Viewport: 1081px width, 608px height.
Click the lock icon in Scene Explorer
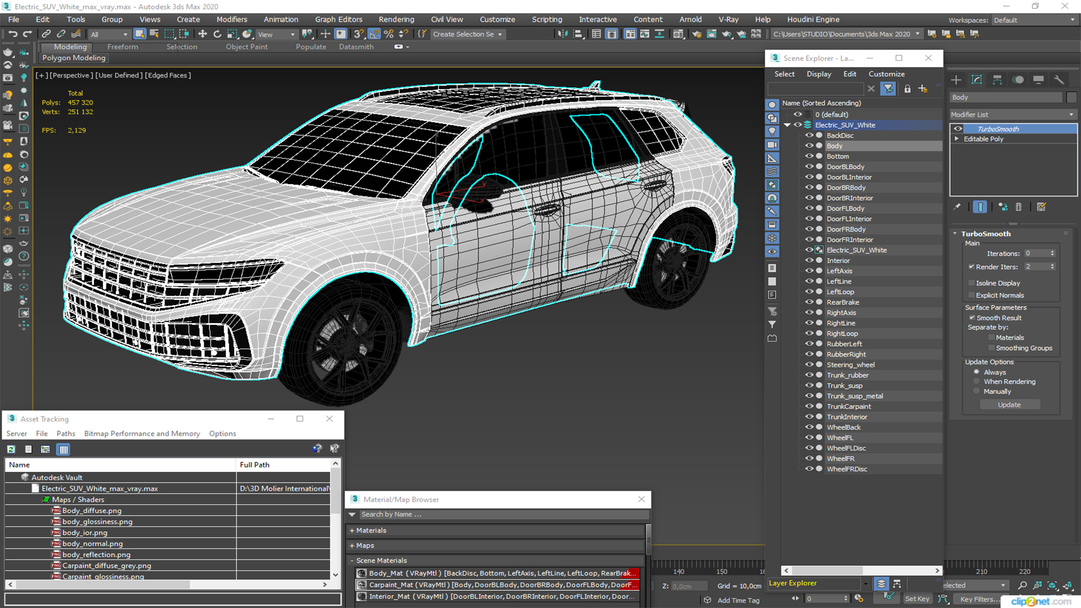907,89
